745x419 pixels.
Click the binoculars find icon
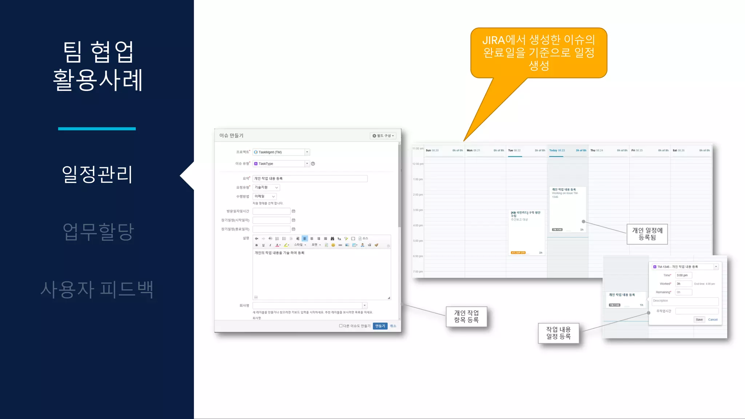click(332, 239)
